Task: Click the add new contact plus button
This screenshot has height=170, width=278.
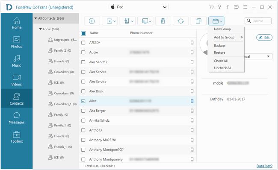Action: 92,21
